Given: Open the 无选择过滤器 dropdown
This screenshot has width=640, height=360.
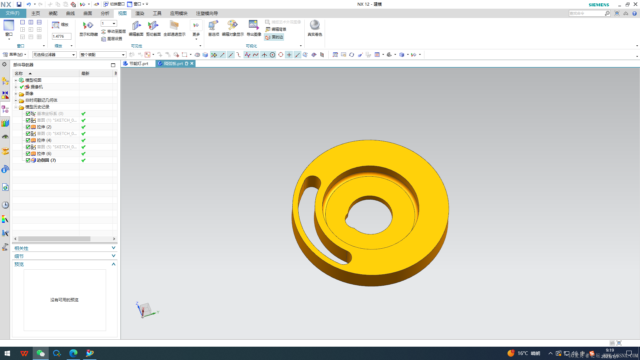Looking at the screenshot, I should pos(54,55).
